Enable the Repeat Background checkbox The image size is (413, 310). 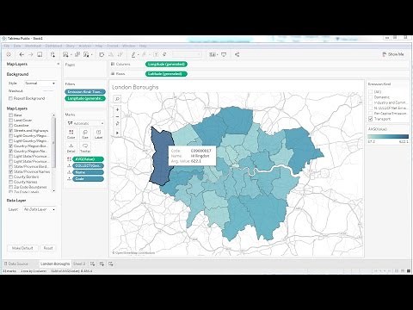[x=10, y=98]
